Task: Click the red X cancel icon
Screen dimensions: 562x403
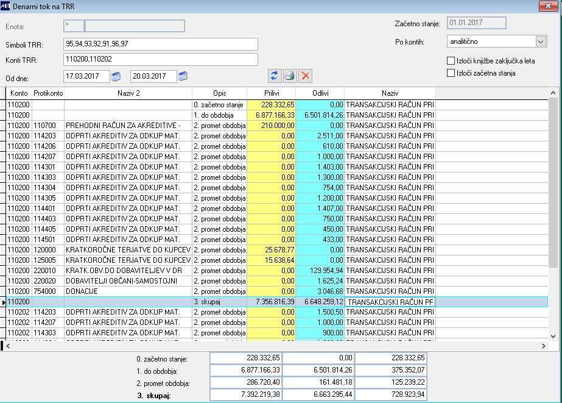Action: pos(306,76)
